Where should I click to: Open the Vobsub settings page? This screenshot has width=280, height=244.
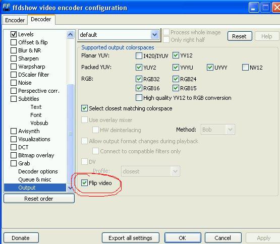[39, 123]
